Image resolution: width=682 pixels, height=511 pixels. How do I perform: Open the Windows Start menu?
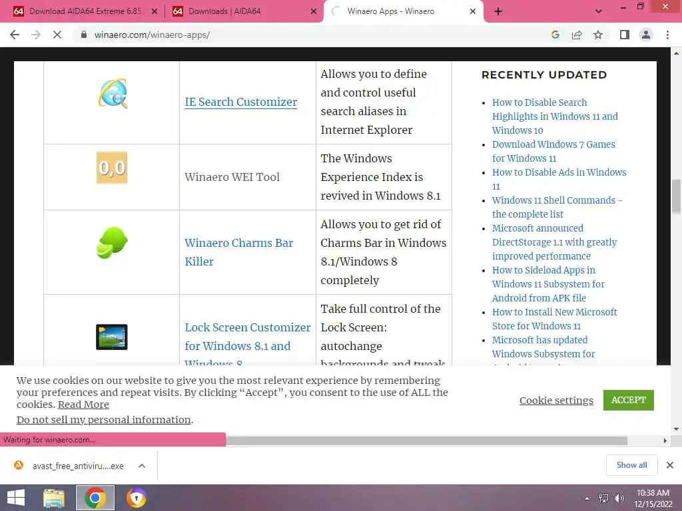point(16,498)
